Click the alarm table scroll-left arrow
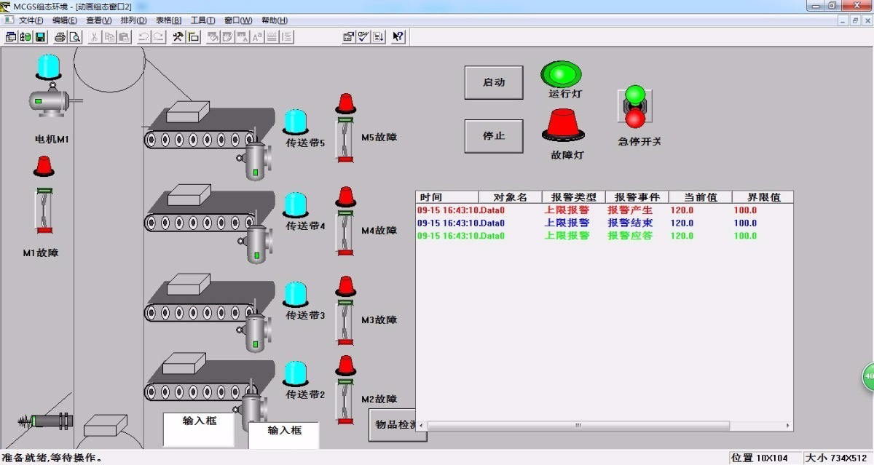 (421, 425)
